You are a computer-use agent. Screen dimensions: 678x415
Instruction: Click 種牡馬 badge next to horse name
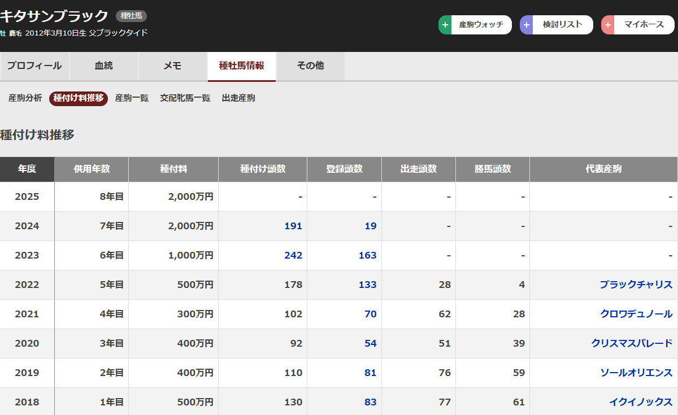131,16
